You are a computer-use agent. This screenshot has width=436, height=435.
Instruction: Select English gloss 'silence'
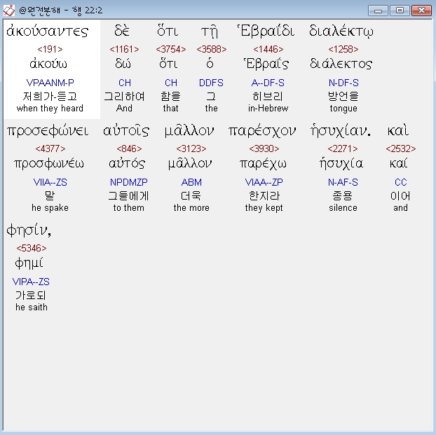[343, 207]
